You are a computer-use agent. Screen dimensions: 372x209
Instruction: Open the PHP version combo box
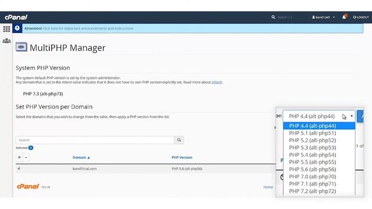pyautogui.click(x=319, y=116)
